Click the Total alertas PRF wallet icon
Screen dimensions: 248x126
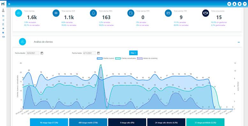[131, 13]
